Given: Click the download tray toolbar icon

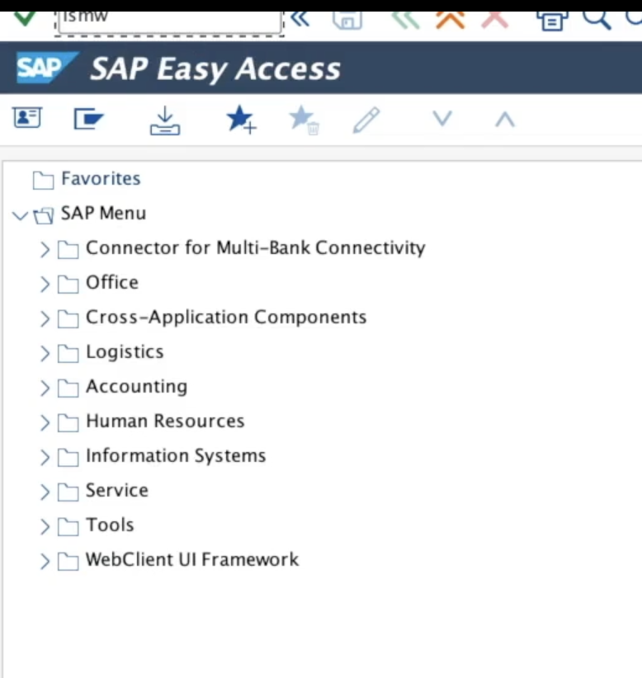Looking at the screenshot, I should click(x=165, y=120).
